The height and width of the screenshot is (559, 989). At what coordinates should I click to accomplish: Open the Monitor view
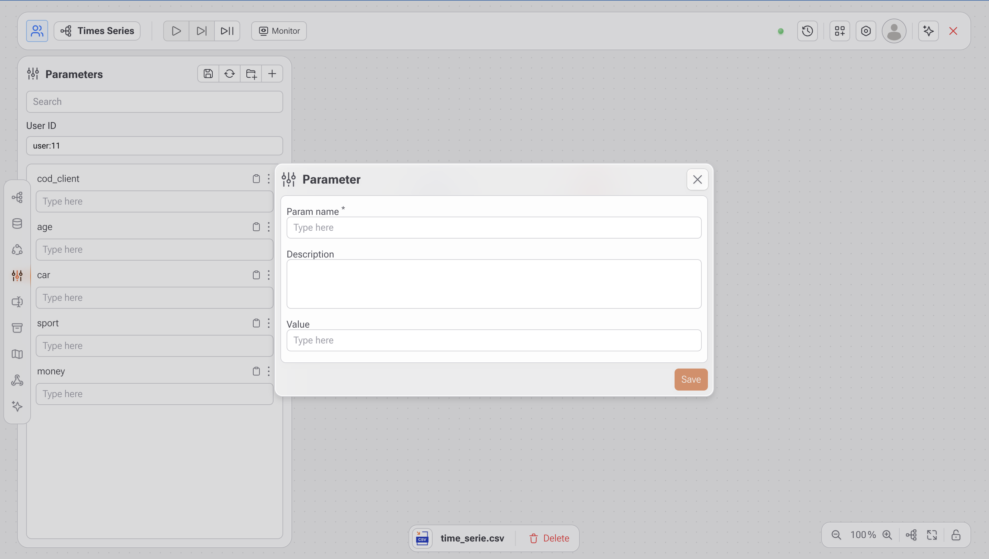coord(279,31)
